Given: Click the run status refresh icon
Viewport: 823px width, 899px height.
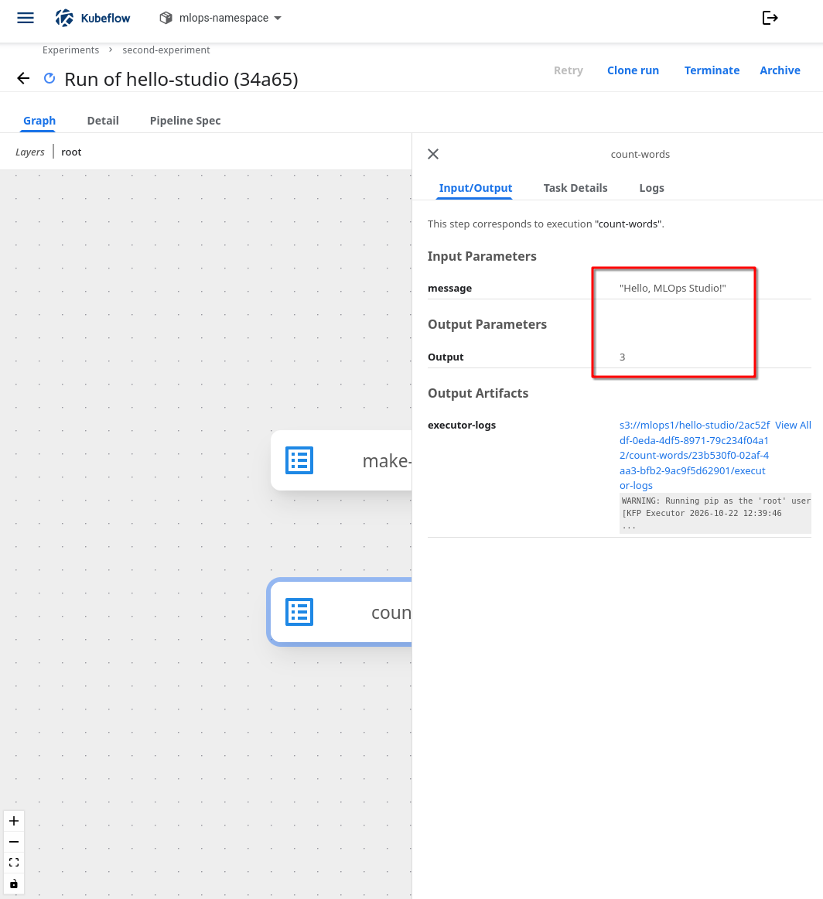Looking at the screenshot, I should point(50,78).
